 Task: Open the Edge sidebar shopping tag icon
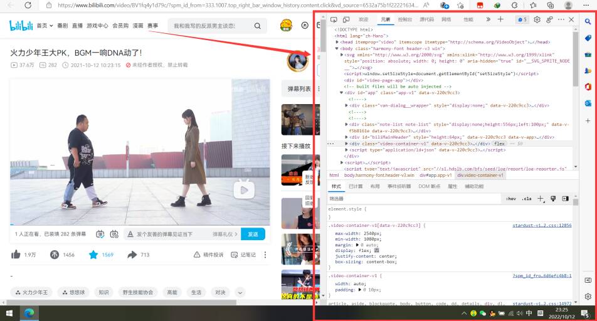point(588,38)
